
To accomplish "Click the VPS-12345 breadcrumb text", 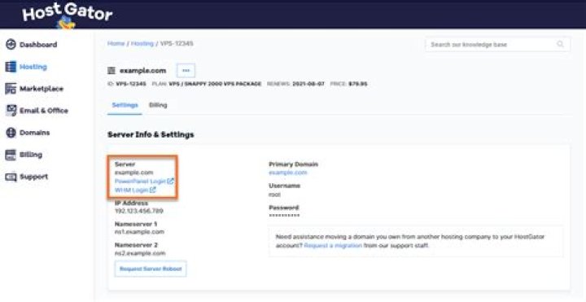I will [177, 43].
